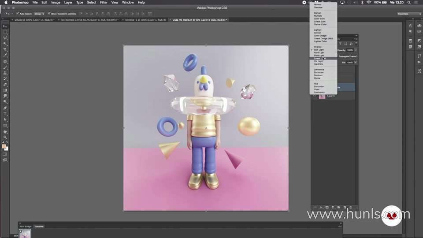The image size is (423, 238).
Task: Switch to the Timeline tab
Action: click(x=39, y=227)
